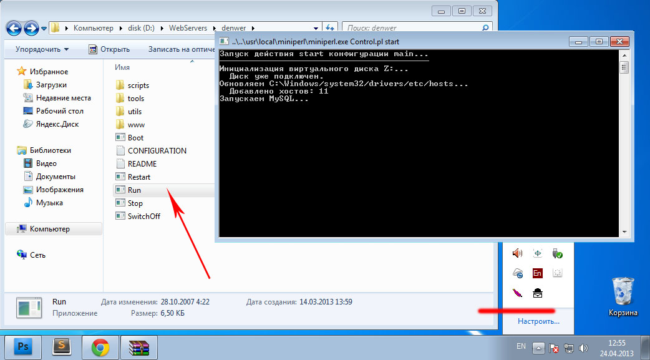
Task: Open Photoshop from the taskbar
Action: [22, 346]
